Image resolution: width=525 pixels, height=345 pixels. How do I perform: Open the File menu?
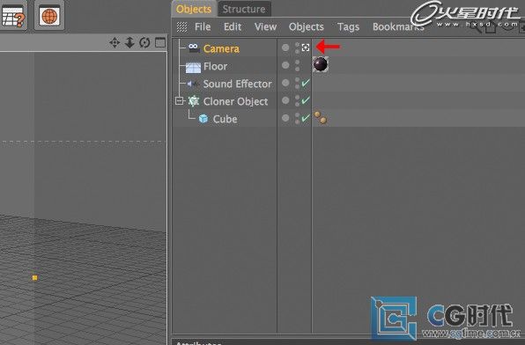(203, 26)
